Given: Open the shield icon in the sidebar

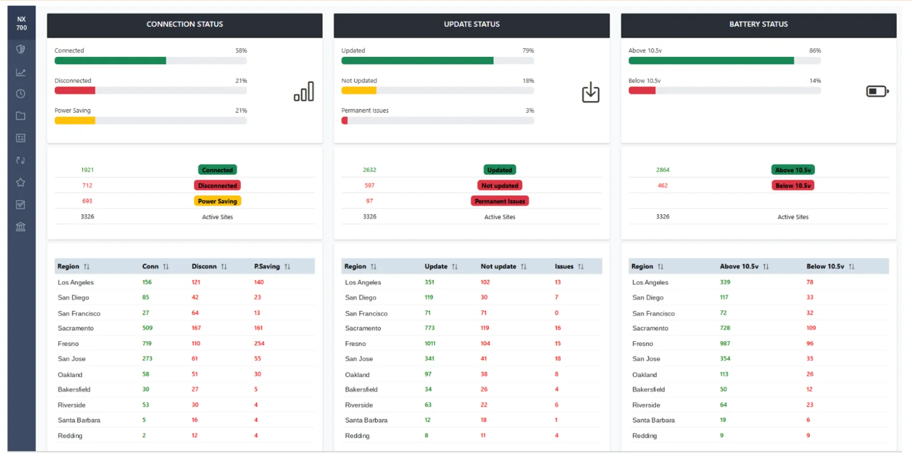Looking at the screenshot, I should pos(21,50).
